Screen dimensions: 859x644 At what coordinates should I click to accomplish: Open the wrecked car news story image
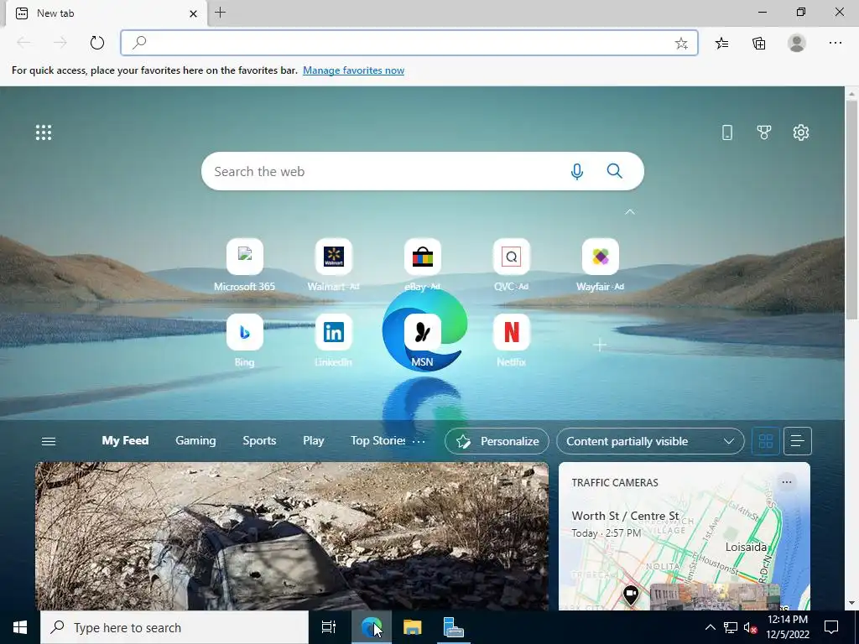click(x=292, y=536)
